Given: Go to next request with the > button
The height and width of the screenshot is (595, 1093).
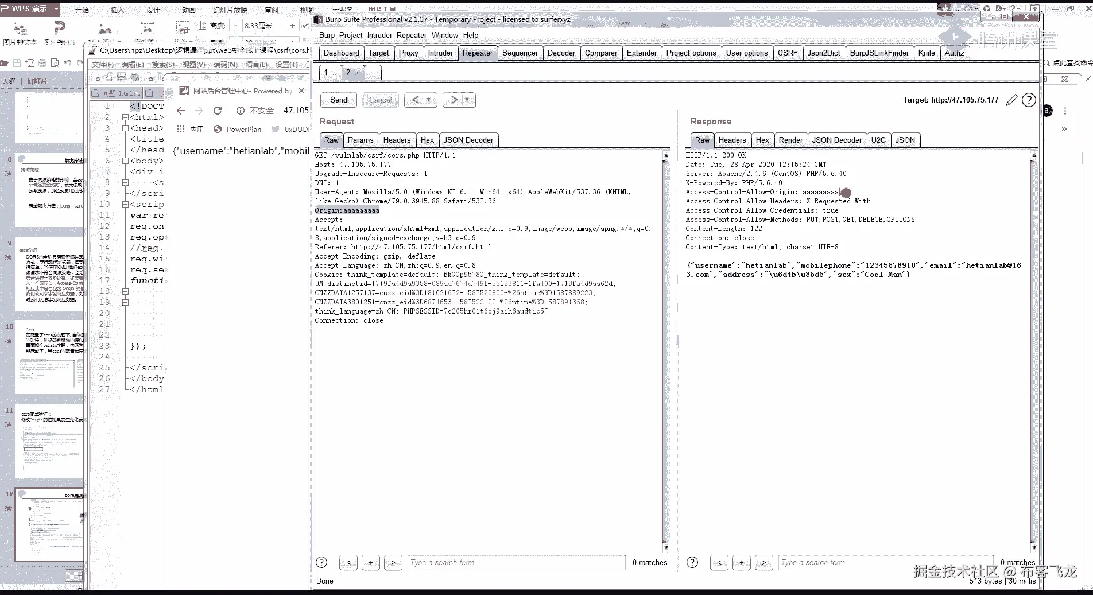Looking at the screenshot, I should tap(454, 100).
